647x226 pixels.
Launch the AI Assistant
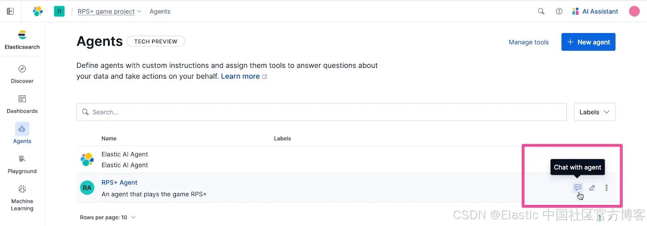(595, 11)
